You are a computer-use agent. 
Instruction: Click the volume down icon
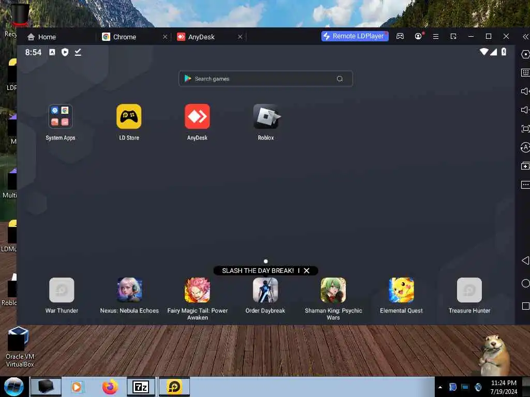525,110
